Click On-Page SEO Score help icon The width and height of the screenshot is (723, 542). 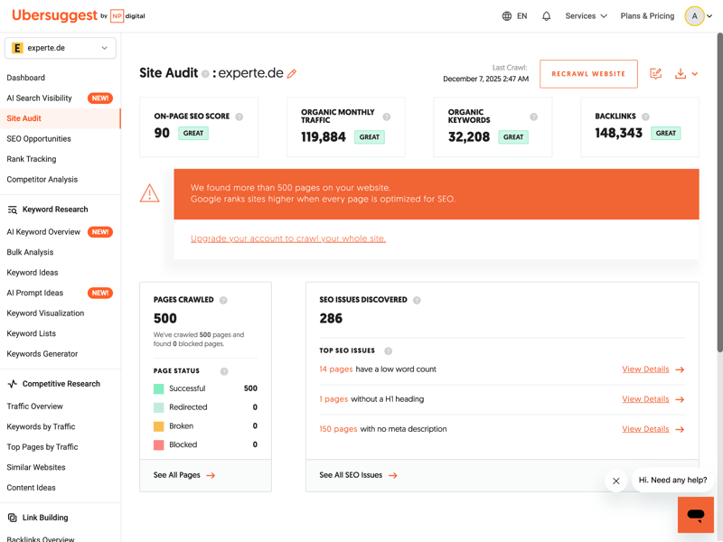tap(239, 117)
